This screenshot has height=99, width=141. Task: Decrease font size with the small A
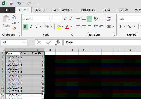(70, 19)
